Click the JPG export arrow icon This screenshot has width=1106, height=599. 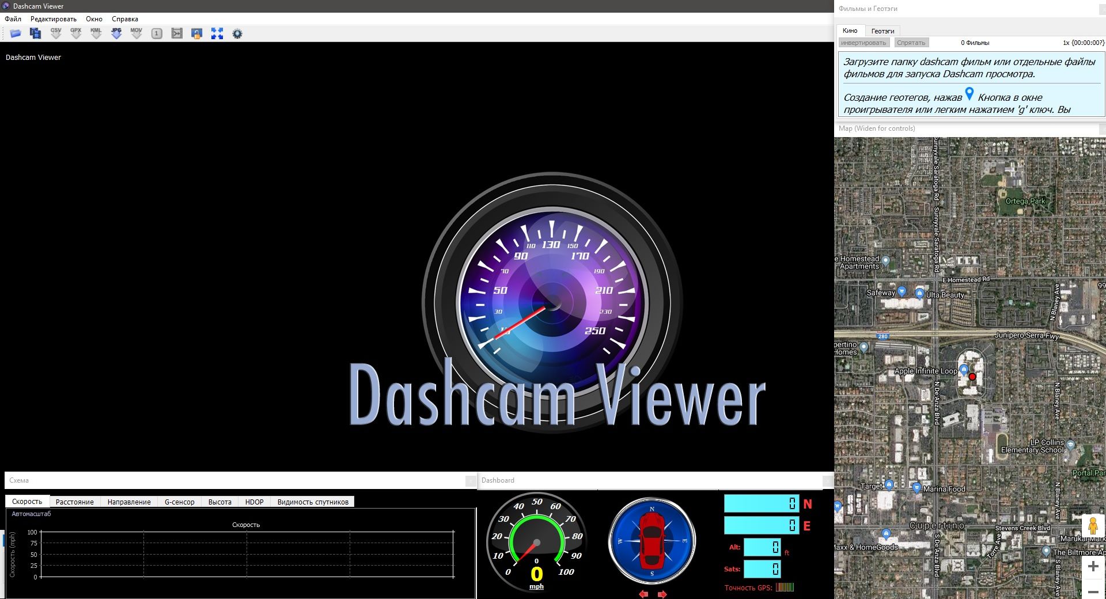(x=116, y=33)
